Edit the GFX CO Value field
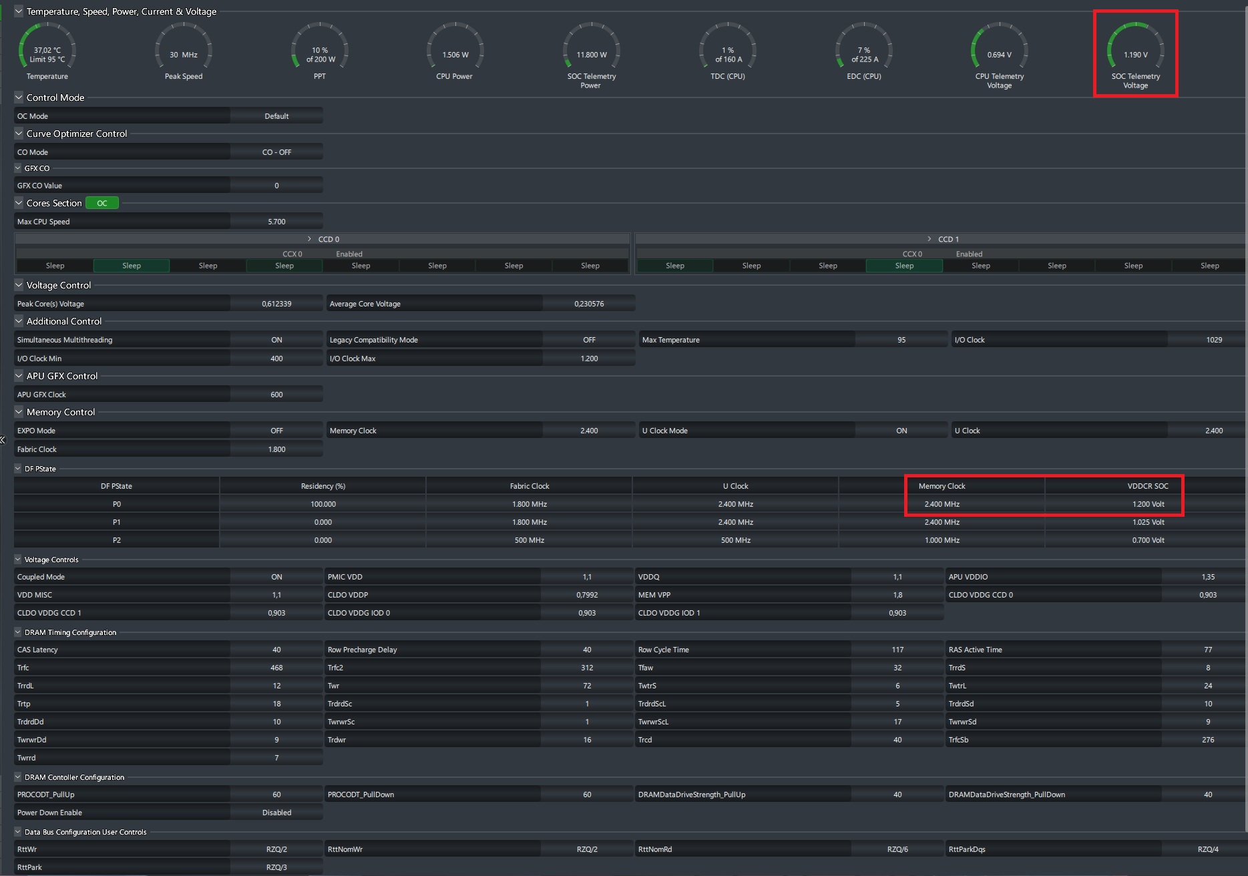The height and width of the screenshot is (876, 1248). [276, 186]
